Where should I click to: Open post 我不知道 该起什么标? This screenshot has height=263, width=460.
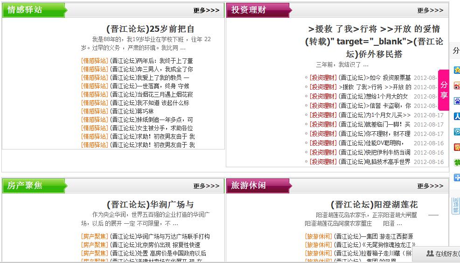coord(150,103)
